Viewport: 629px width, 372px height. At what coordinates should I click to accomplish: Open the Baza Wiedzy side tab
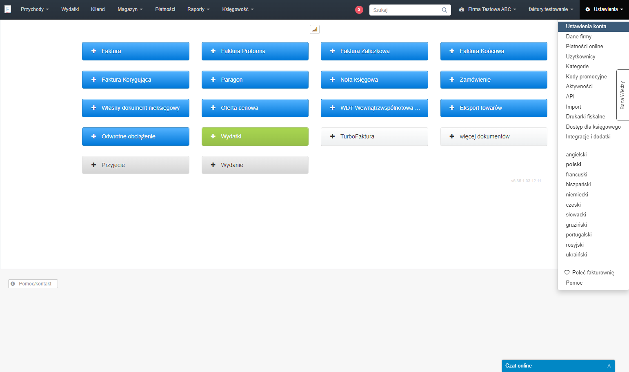click(x=622, y=95)
